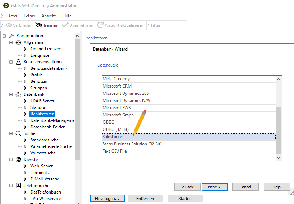Click the Dienste globe icon
The width and height of the screenshot is (294, 204).
tap(18, 160)
